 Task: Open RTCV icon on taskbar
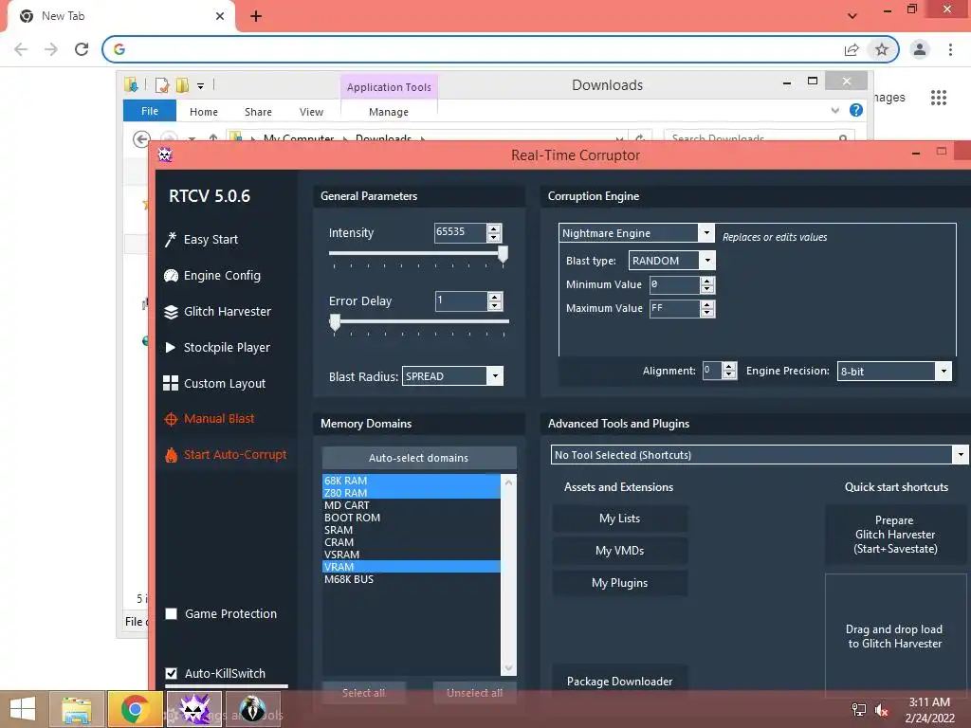click(x=194, y=709)
